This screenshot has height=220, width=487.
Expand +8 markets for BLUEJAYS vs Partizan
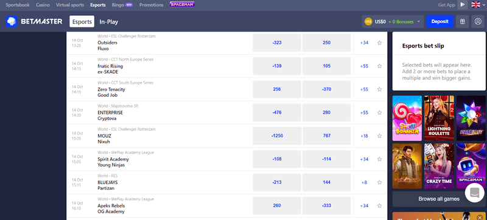[364, 182]
